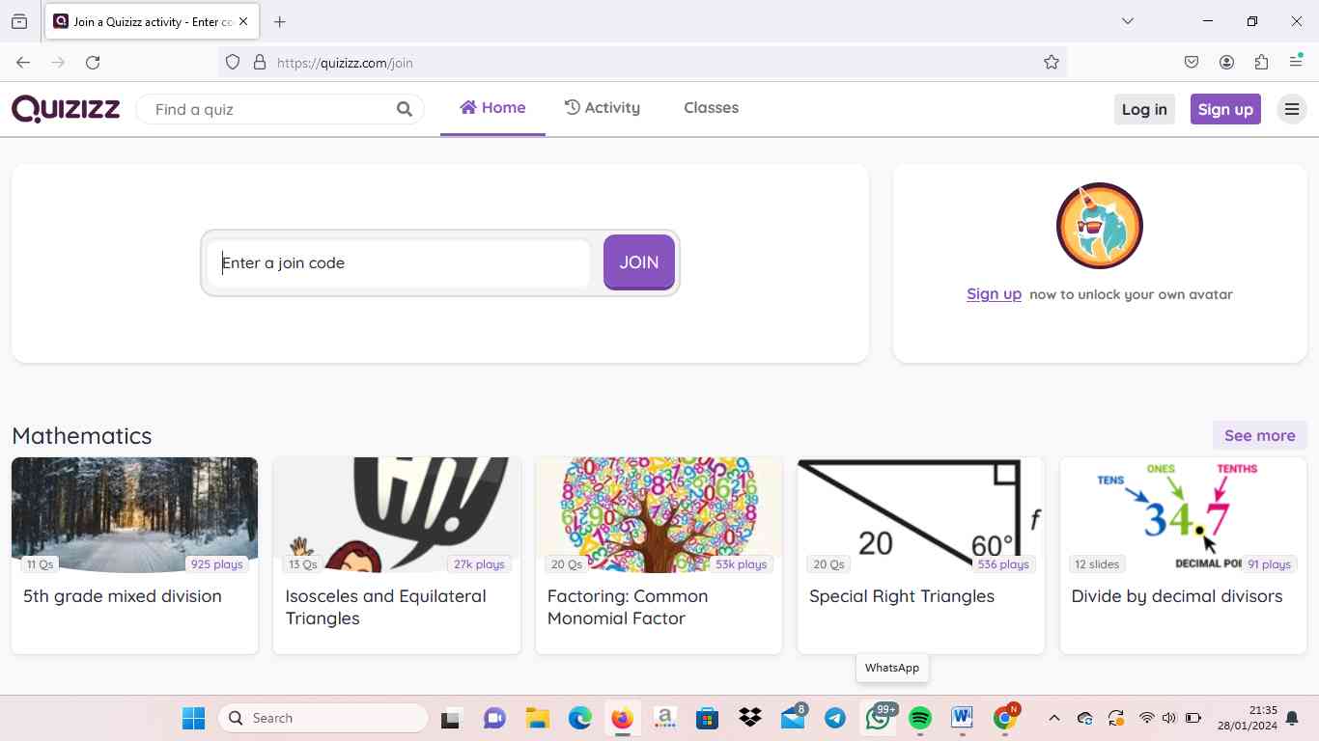Click the Home tab
The height and width of the screenshot is (741, 1319).
coord(492,108)
